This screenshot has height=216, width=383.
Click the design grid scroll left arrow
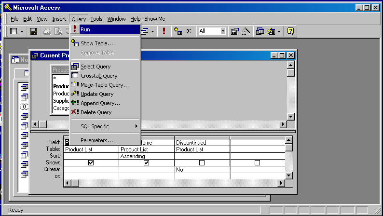point(68,183)
